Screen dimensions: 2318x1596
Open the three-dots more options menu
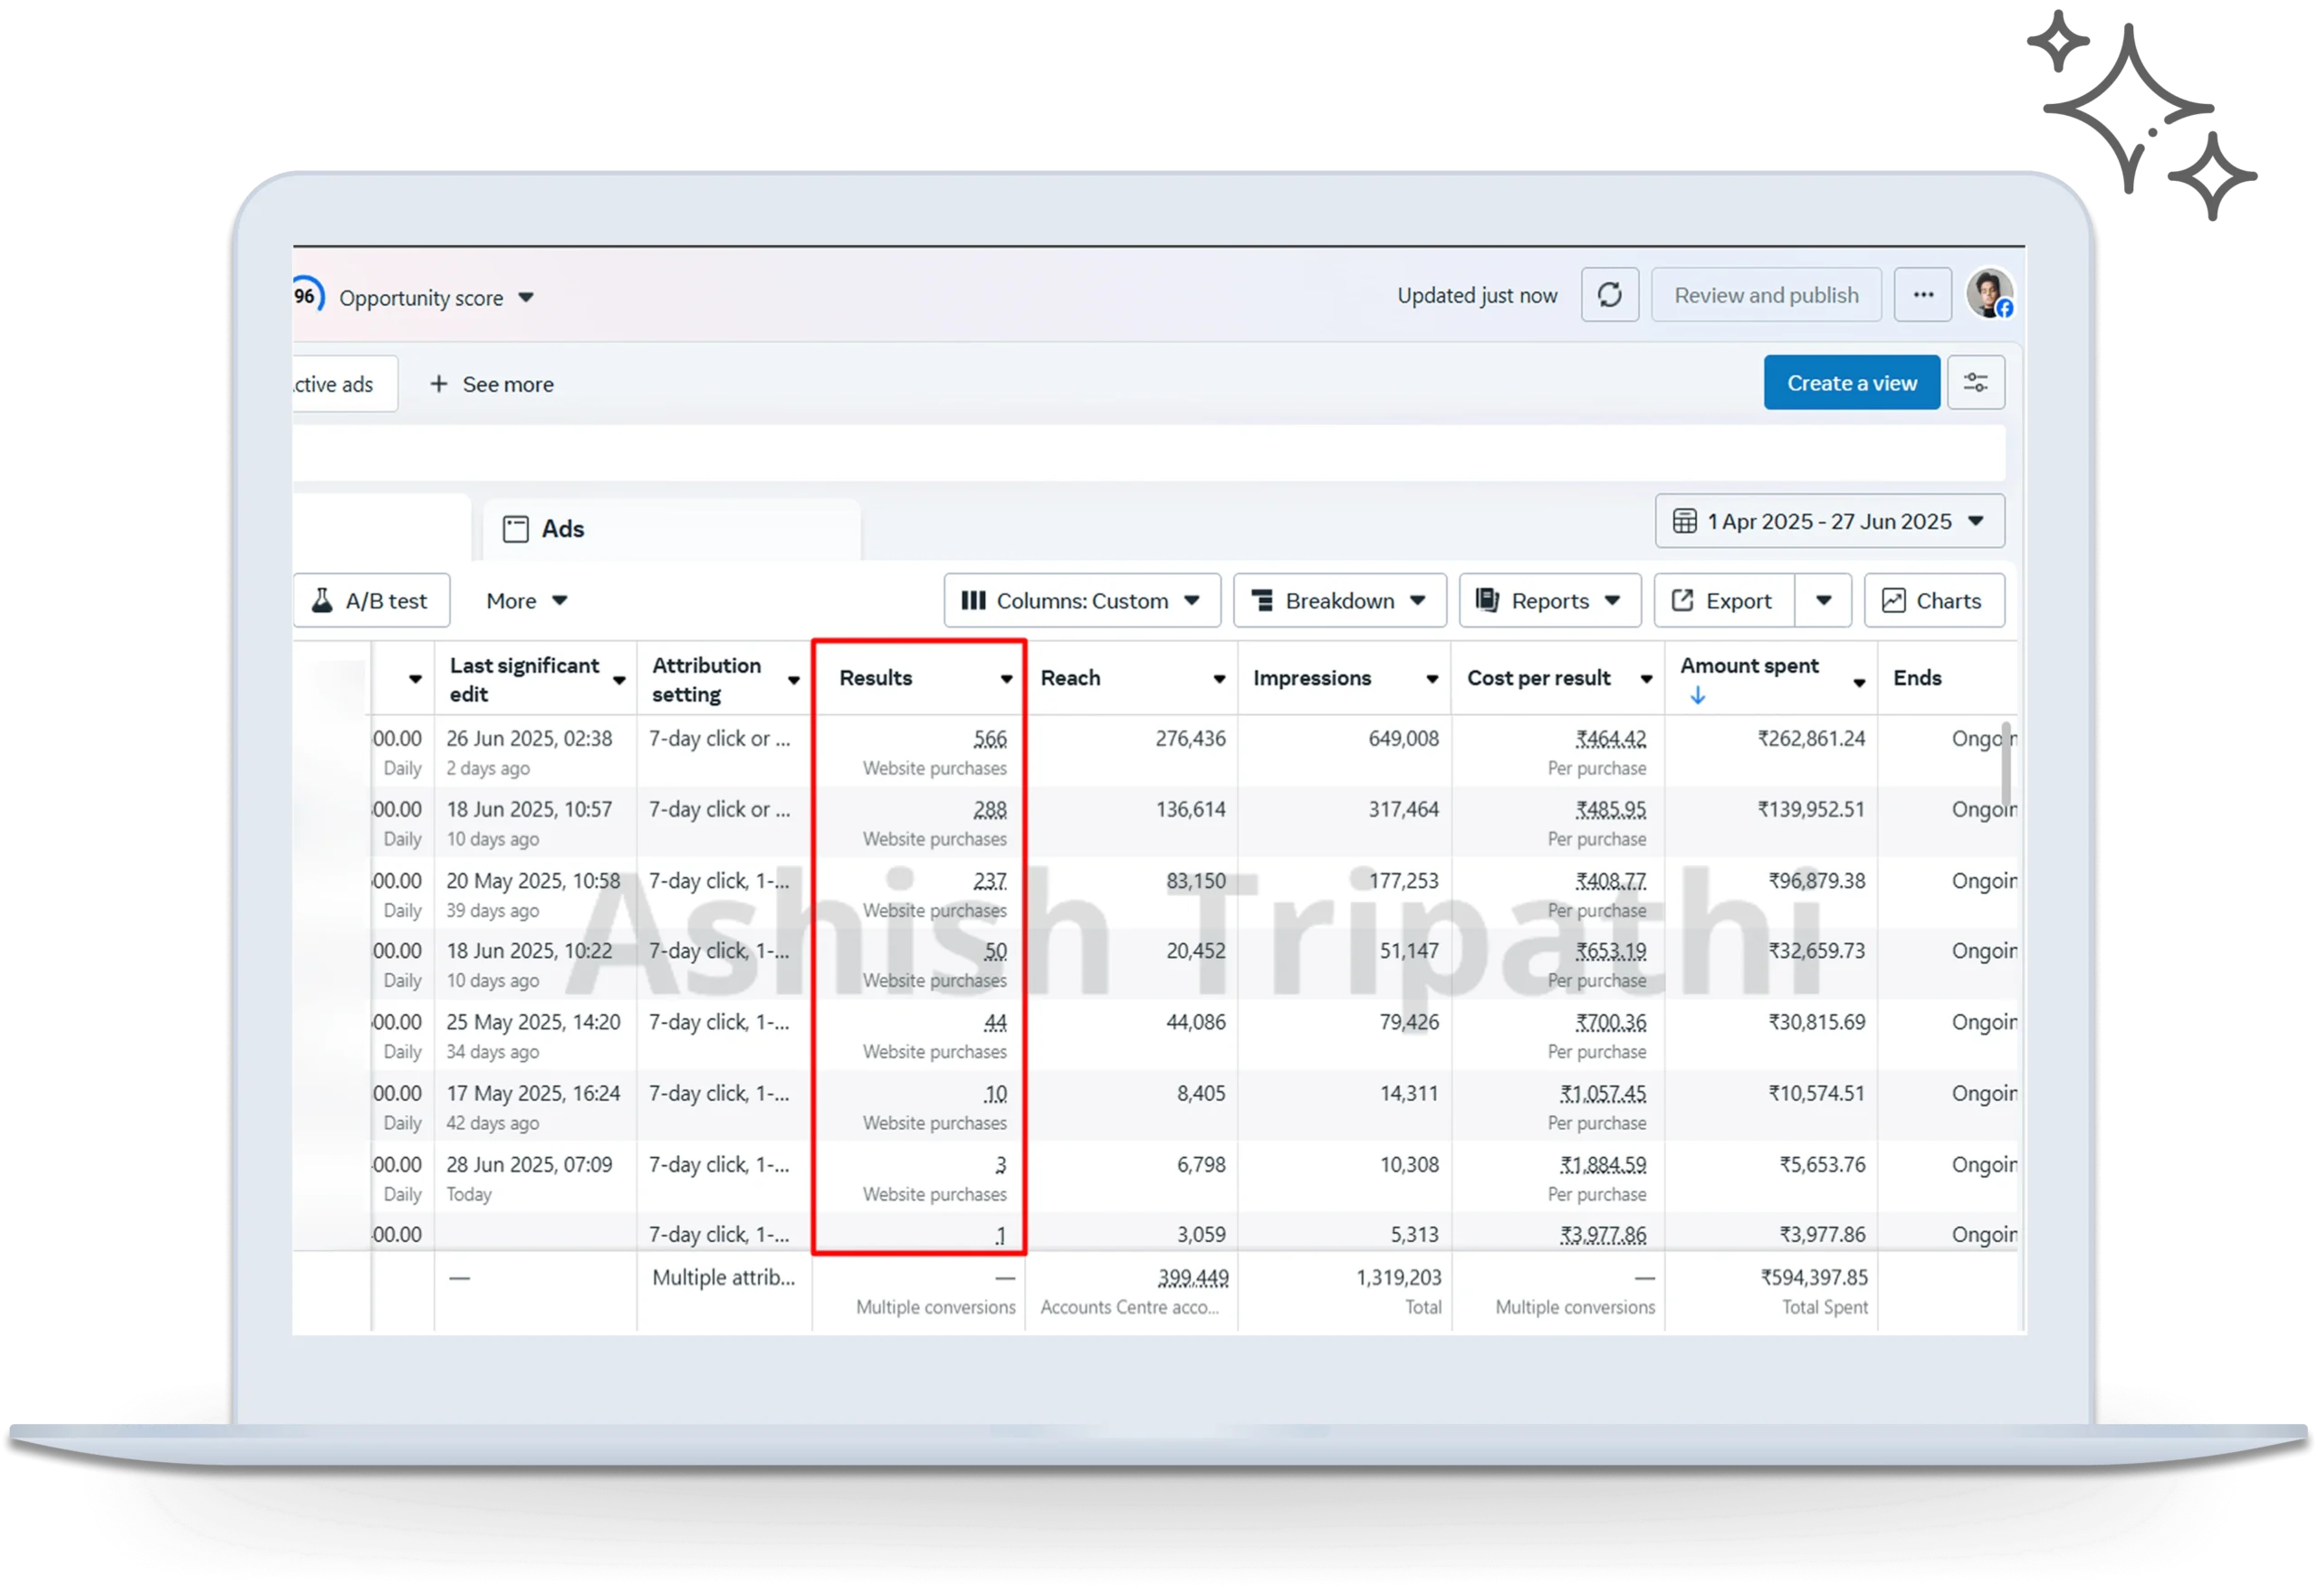tap(1922, 295)
